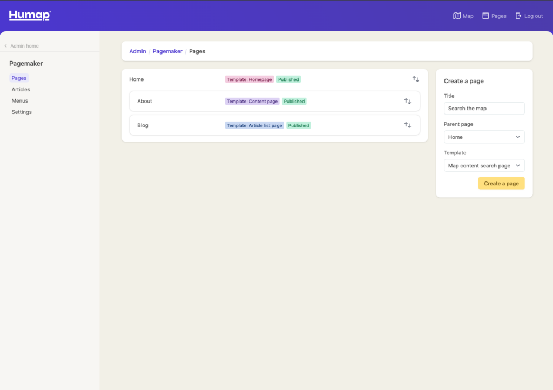
Task: Click the Log out icon
Action: pos(518,16)
